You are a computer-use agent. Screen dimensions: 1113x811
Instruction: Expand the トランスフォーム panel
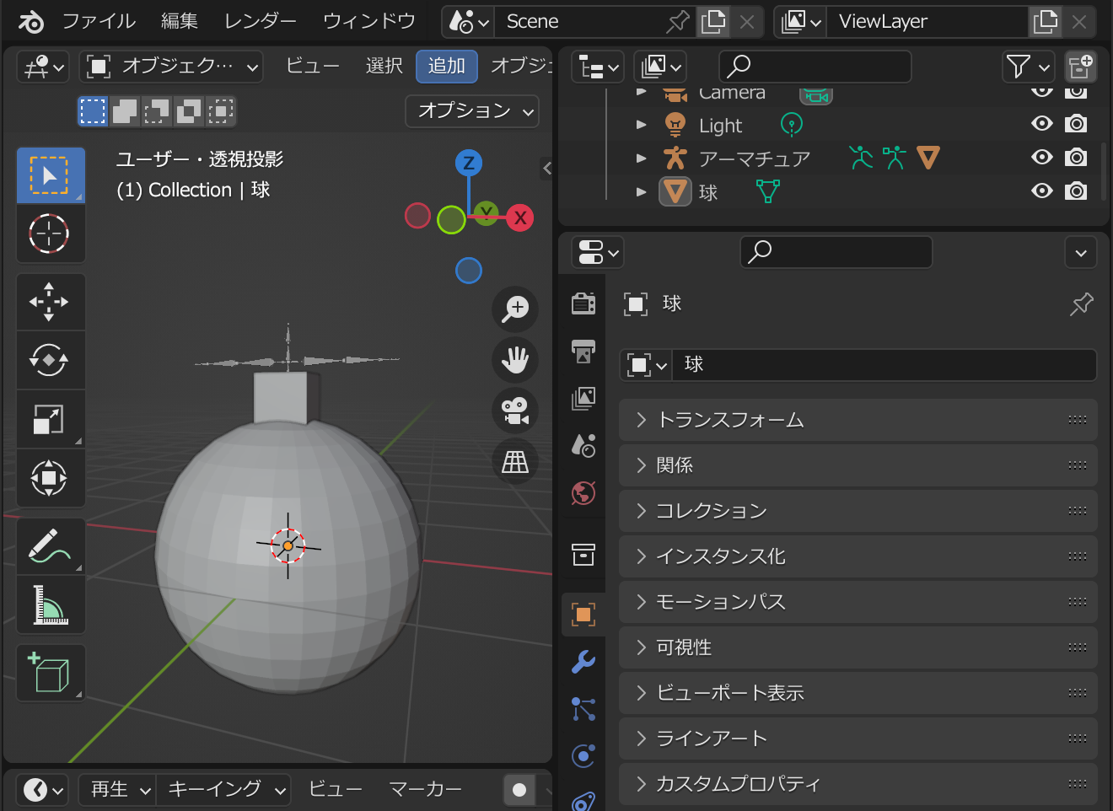(x=858, y=420)
